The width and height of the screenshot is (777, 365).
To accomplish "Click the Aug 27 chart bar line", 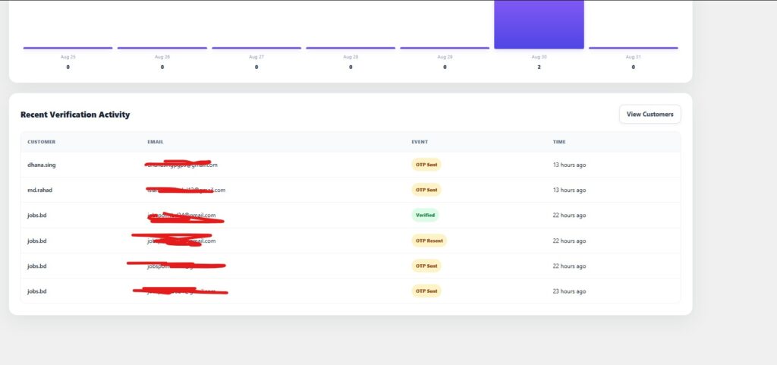I will click(x=256, y=48).
